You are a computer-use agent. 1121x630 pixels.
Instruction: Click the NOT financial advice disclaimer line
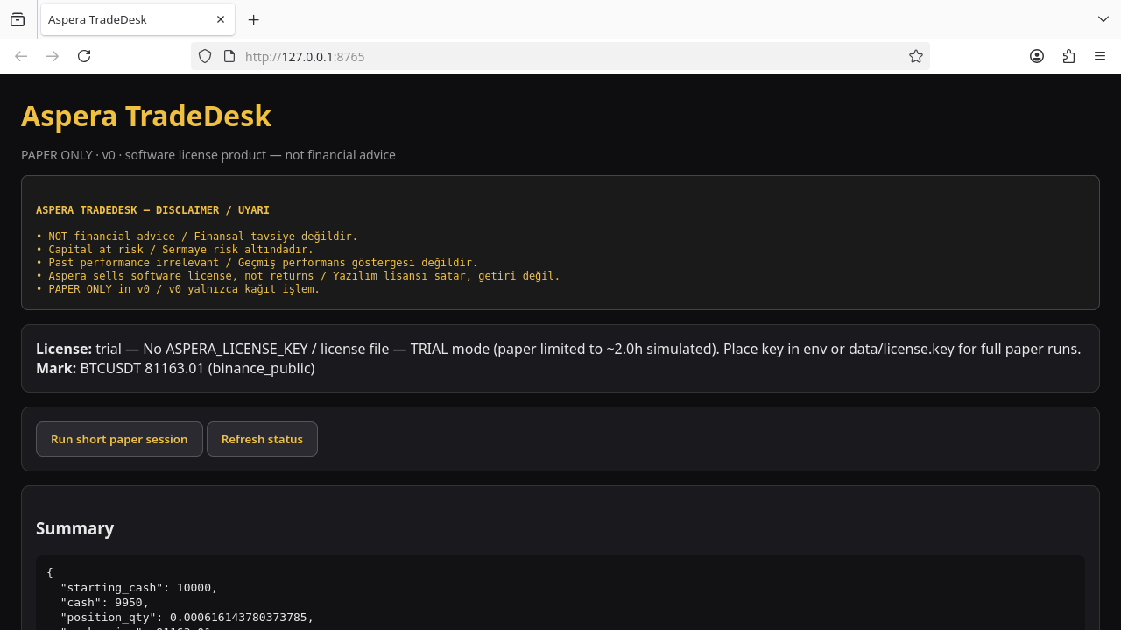click(x=197, y=237)
